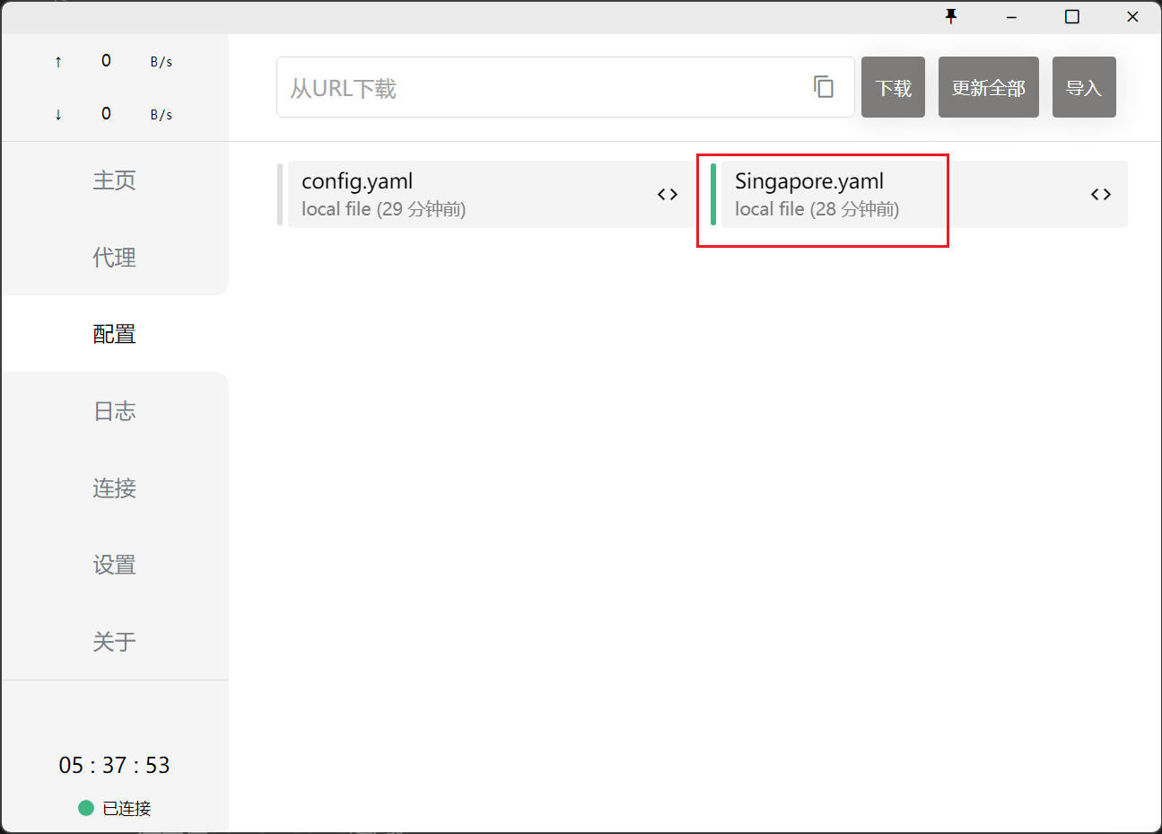1162x834 pixels.
Task: Show the 连接 page
Action: click(115, 488)
